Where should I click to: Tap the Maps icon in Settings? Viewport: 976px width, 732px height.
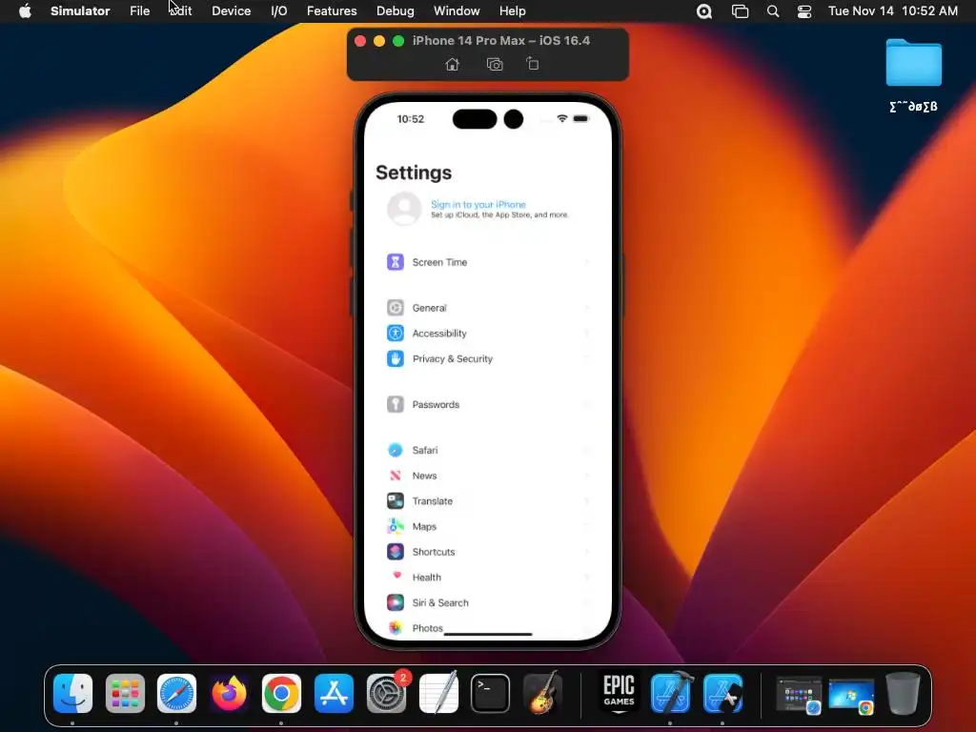point(396,526)
